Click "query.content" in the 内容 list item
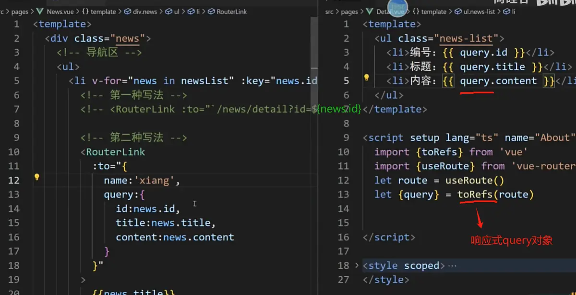 498,80
